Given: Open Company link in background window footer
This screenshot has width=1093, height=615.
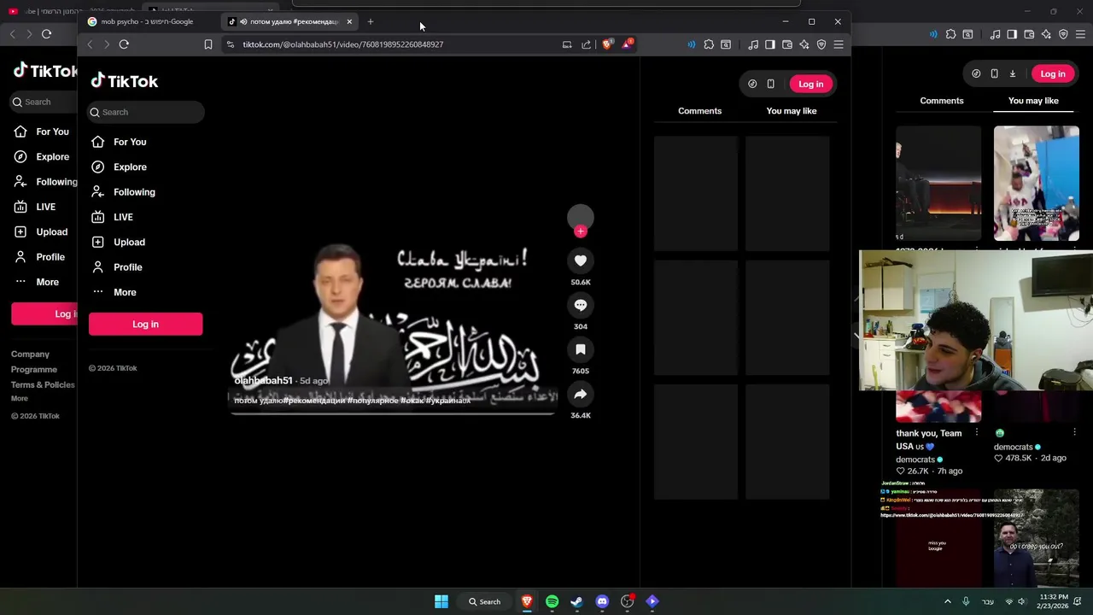Looking at the screenshot, I should tap(30, 354).
